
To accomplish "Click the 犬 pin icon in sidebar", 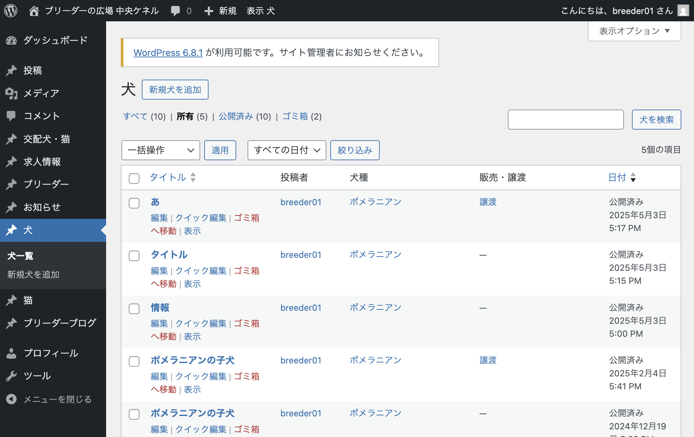I will coord(11,230).
